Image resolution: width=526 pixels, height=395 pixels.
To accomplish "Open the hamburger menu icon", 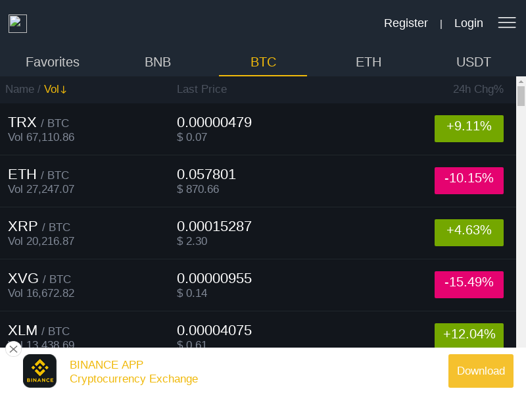I will pos(506,22).
